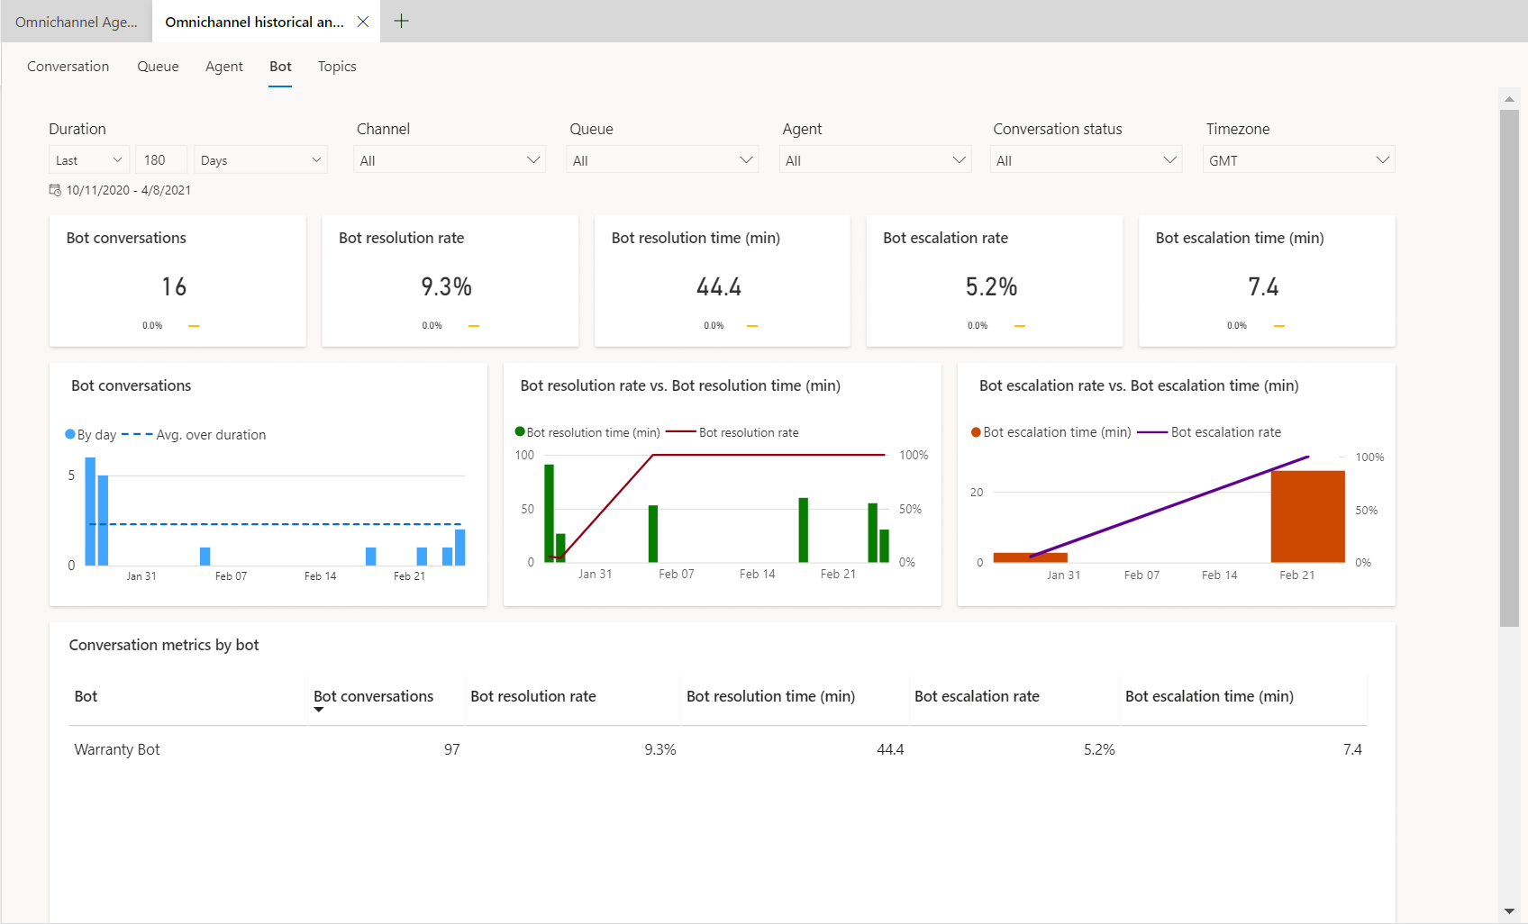Viewport: 1528px width, 924px height.
Task: Click the Conversation metrics by bot title
Action: (164, 645)
